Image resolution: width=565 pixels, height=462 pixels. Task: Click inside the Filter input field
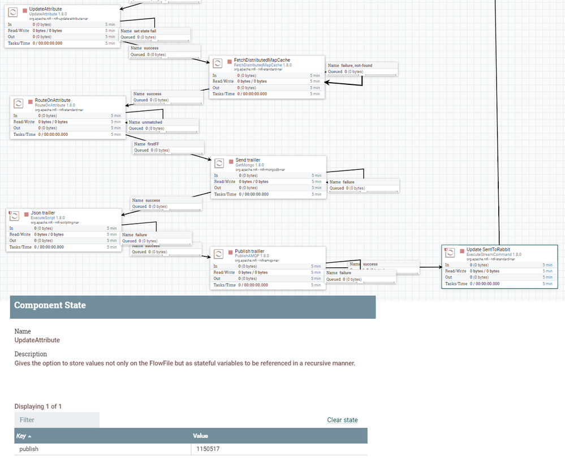pos(57,420)
